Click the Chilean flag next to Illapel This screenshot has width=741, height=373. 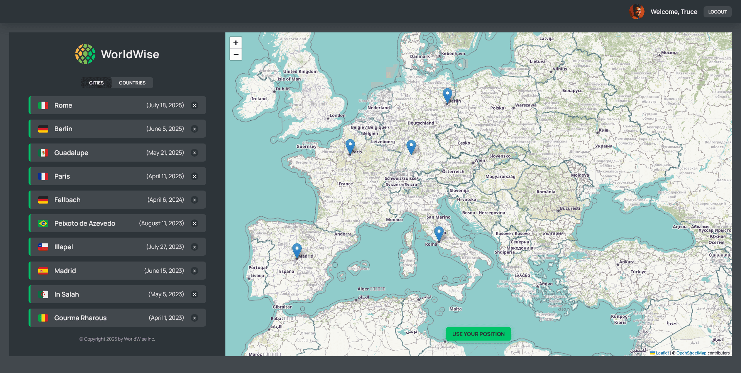(44, 246)
